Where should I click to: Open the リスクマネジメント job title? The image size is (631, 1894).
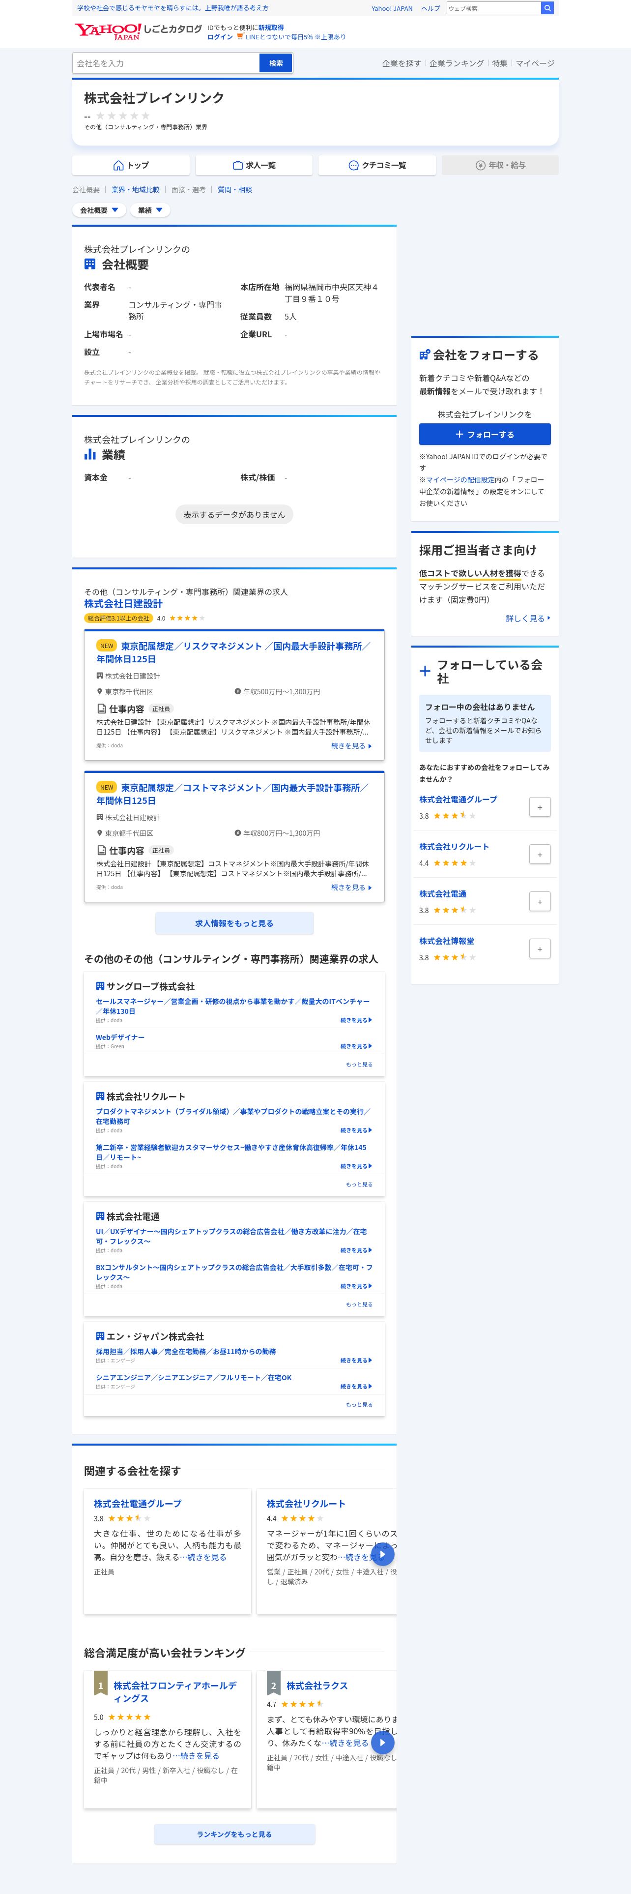tap(233, 652)
